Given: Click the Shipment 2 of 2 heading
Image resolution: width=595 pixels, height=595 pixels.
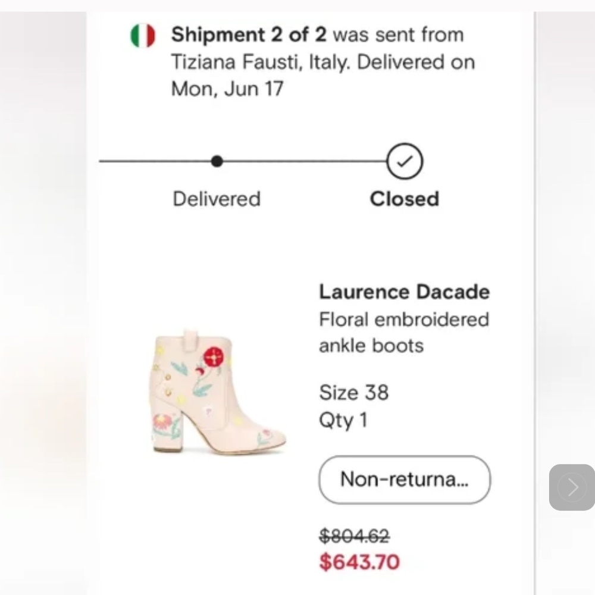Looking at the screenshot, I should (249, 35).
